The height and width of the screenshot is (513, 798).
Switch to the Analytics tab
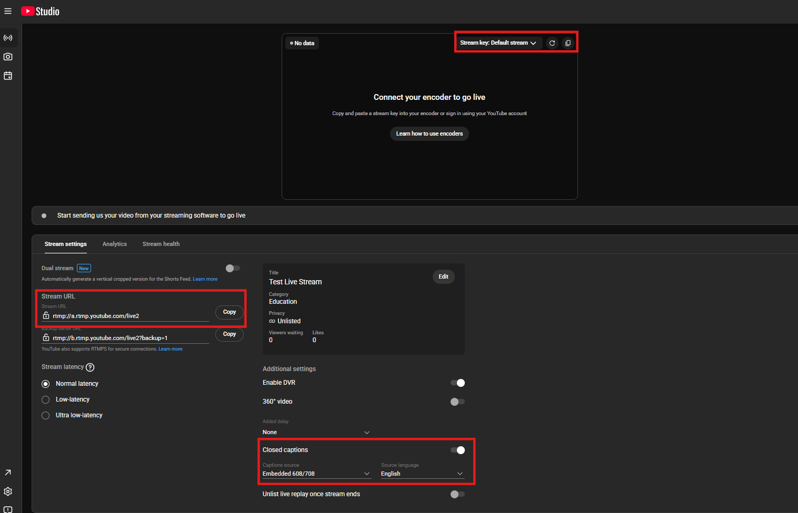(115, 244)
